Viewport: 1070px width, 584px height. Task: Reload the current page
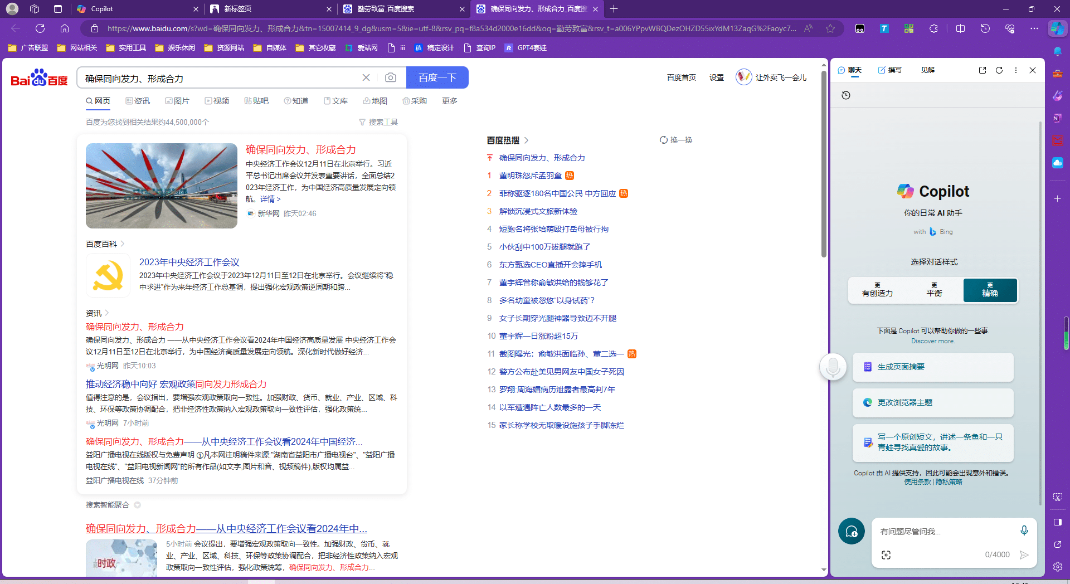tap(40, 28)
